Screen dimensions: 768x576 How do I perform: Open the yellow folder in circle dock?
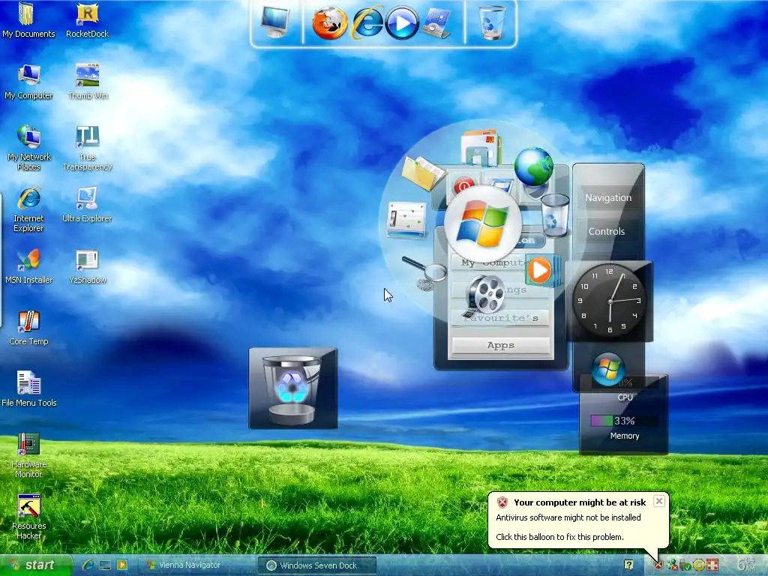[x=423, y=172]
